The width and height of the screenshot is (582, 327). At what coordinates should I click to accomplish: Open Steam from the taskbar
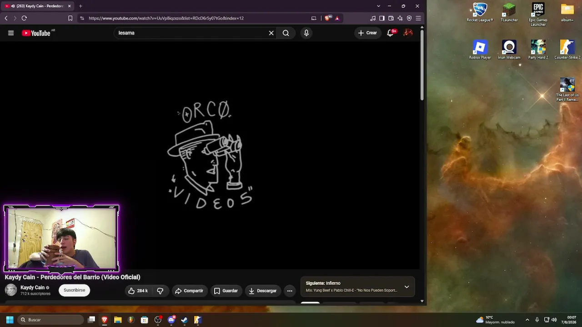(184, 320)
